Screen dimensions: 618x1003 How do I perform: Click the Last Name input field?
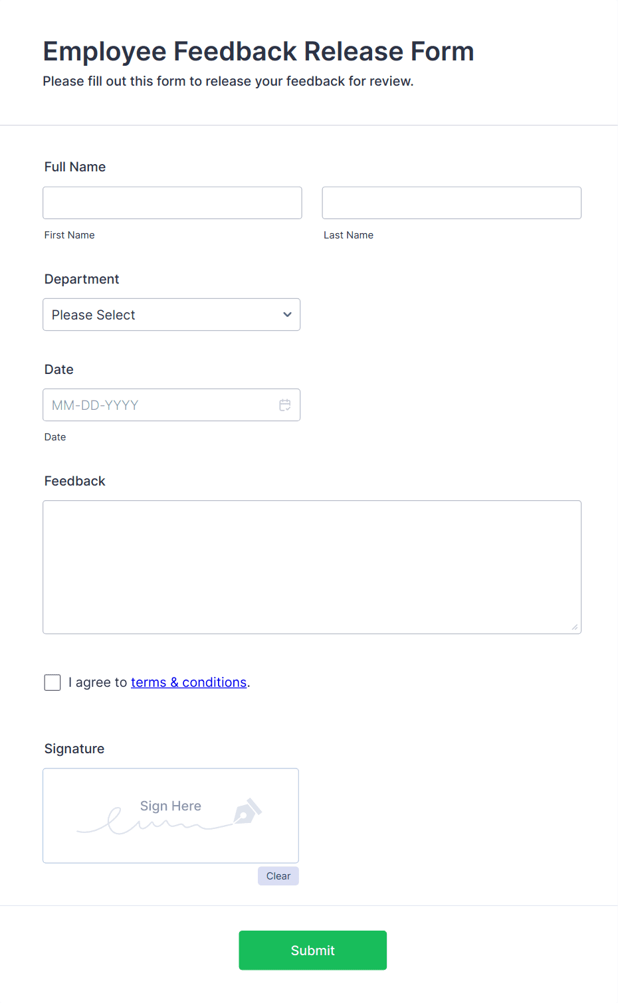(x=451, y=203)
